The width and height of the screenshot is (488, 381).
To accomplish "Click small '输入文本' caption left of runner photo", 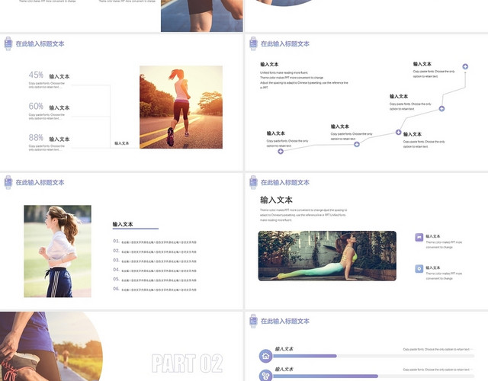I will coord(122,143).
